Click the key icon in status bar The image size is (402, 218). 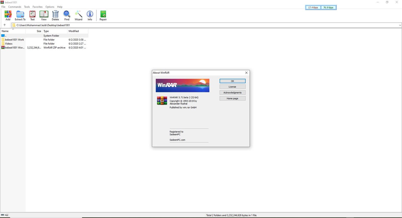[x=7, y=215]
